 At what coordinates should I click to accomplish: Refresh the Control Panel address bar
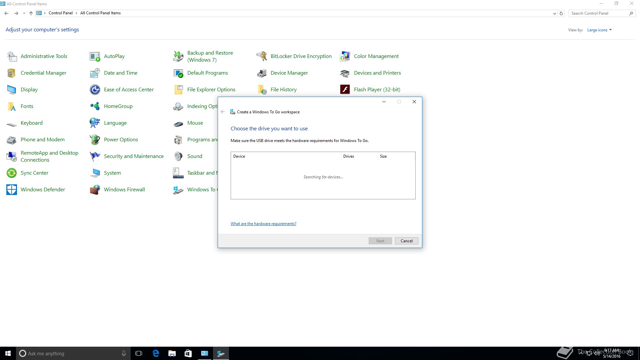561,14
